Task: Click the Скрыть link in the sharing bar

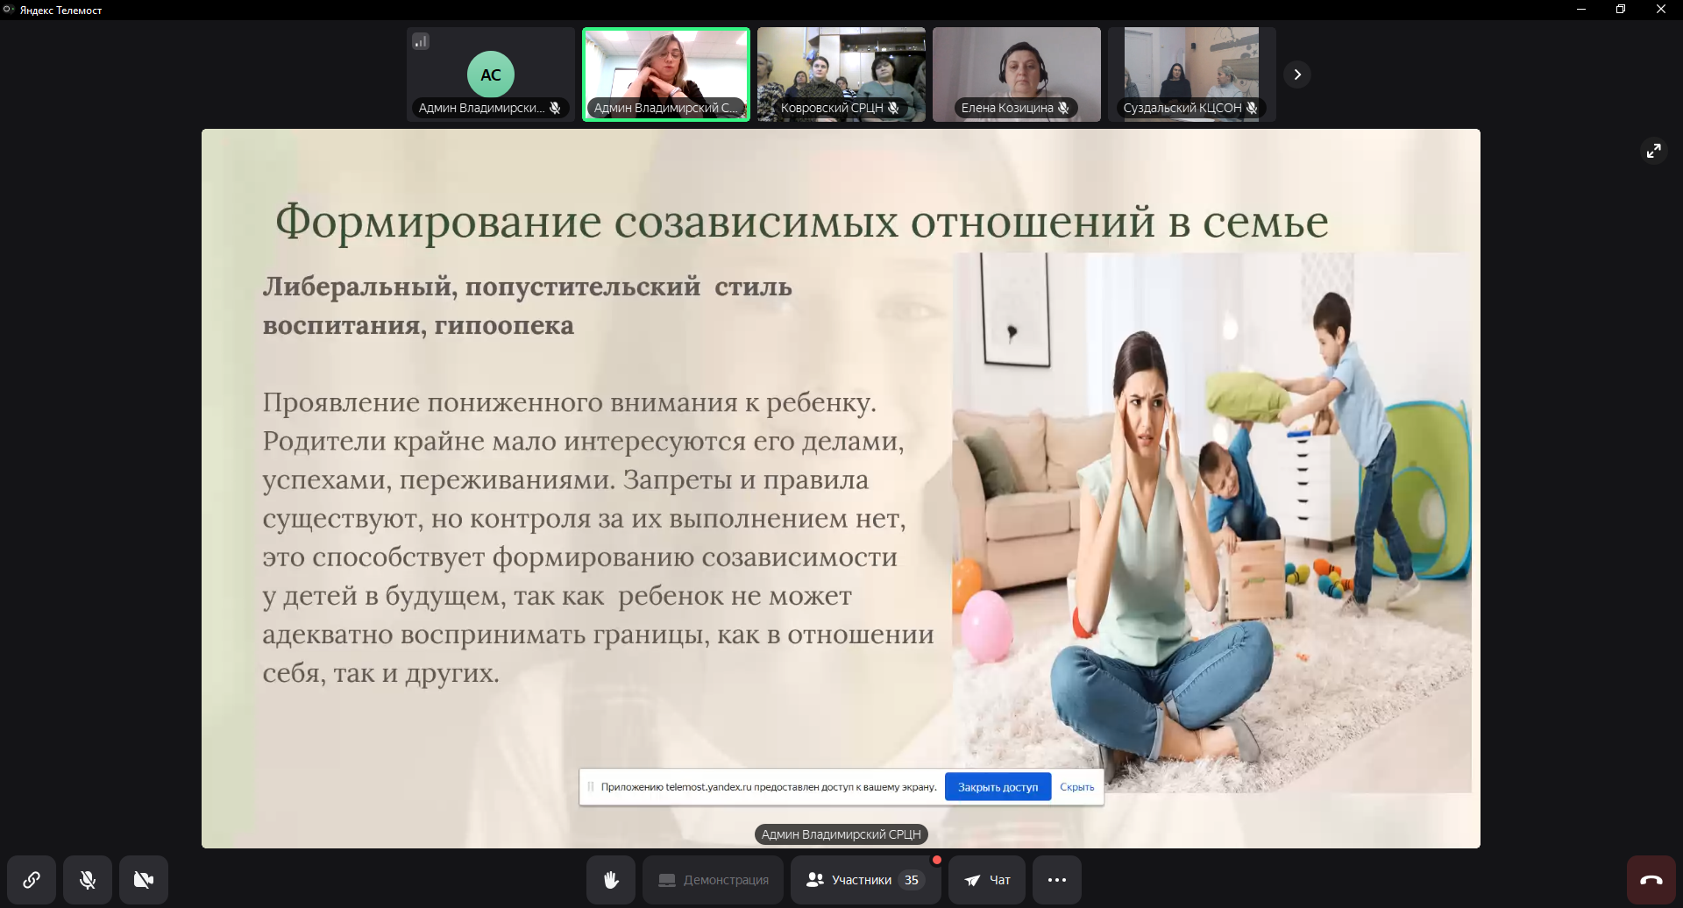Action: click(1076, 787)
